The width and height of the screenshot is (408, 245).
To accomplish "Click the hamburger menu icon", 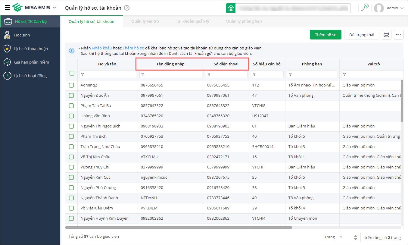I will 7,8.
